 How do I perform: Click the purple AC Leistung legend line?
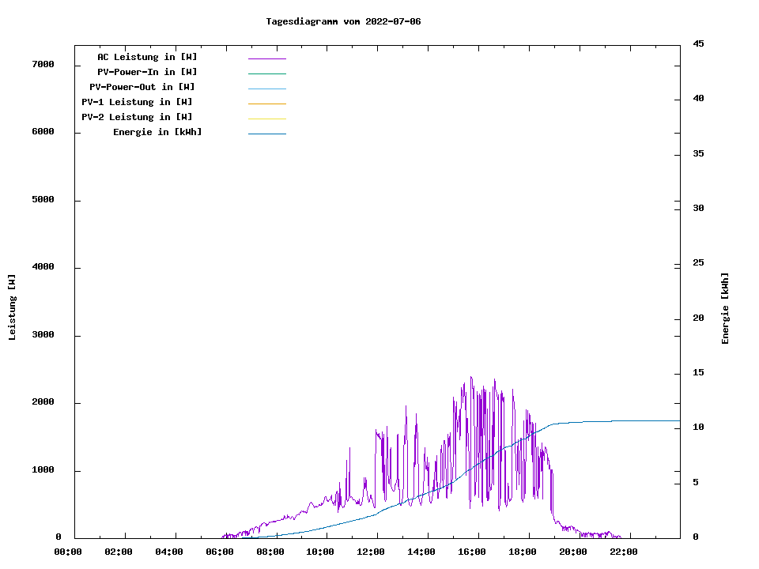click(266, 58)
